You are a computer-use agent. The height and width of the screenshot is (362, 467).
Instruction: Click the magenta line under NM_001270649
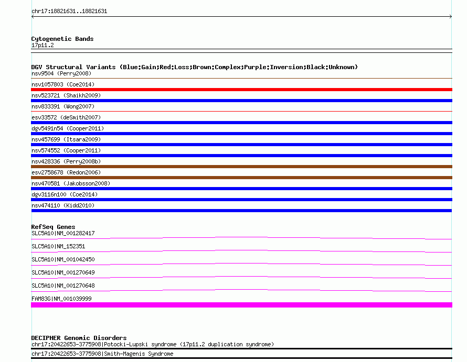(x=241, y=277)
